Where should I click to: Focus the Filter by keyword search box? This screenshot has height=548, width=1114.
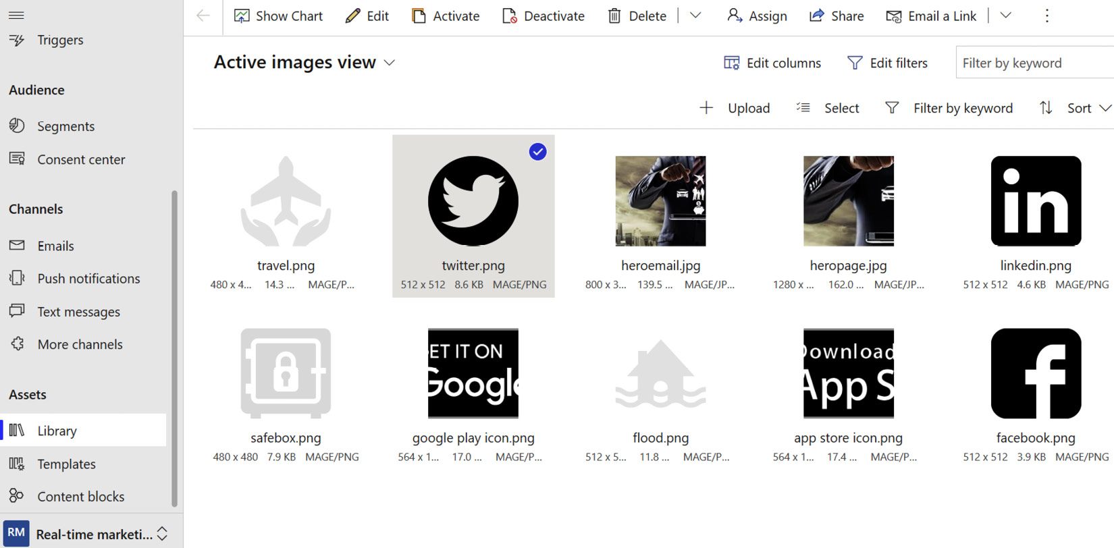(1035, 63)
